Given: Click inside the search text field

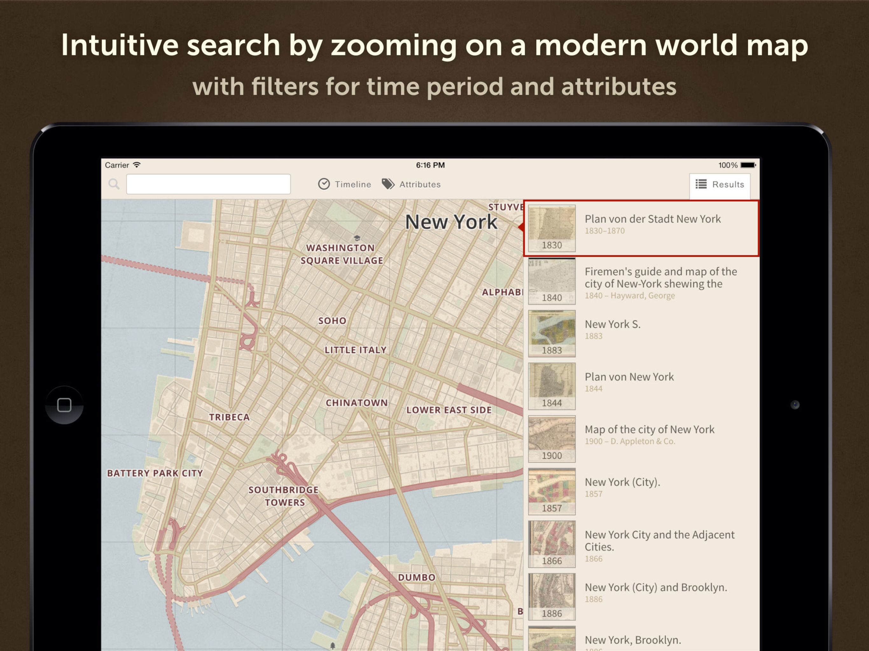Looking at the screenshot, I should [x=208, y=184].
